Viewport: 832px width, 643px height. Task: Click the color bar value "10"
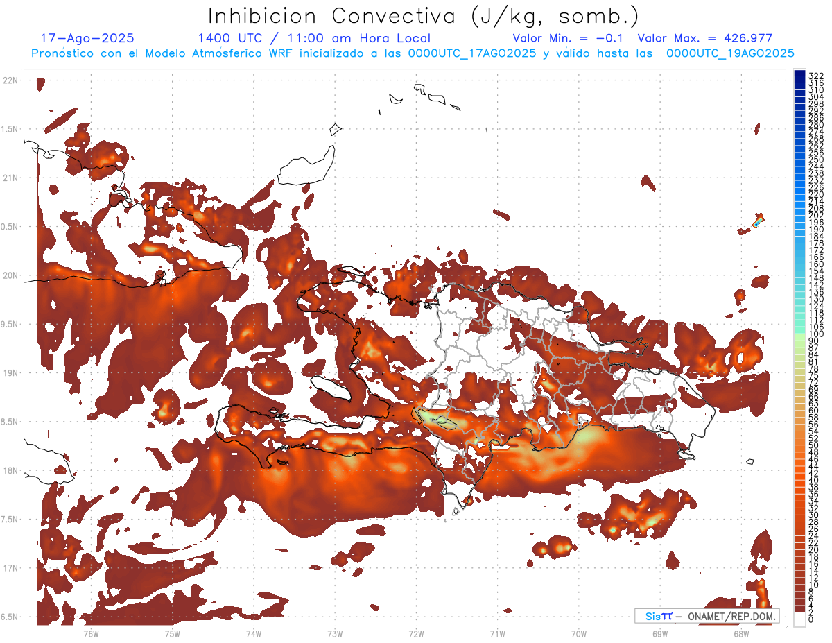(x=814, y=585)
